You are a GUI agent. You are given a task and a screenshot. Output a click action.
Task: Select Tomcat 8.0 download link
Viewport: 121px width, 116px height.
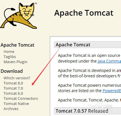coord(13,83)
